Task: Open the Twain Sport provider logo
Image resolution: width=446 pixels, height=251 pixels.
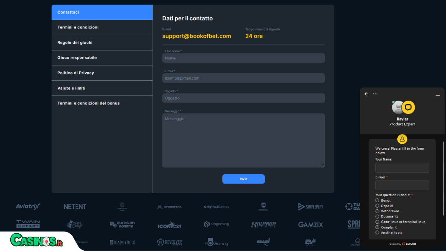Action: pos(28,224)
